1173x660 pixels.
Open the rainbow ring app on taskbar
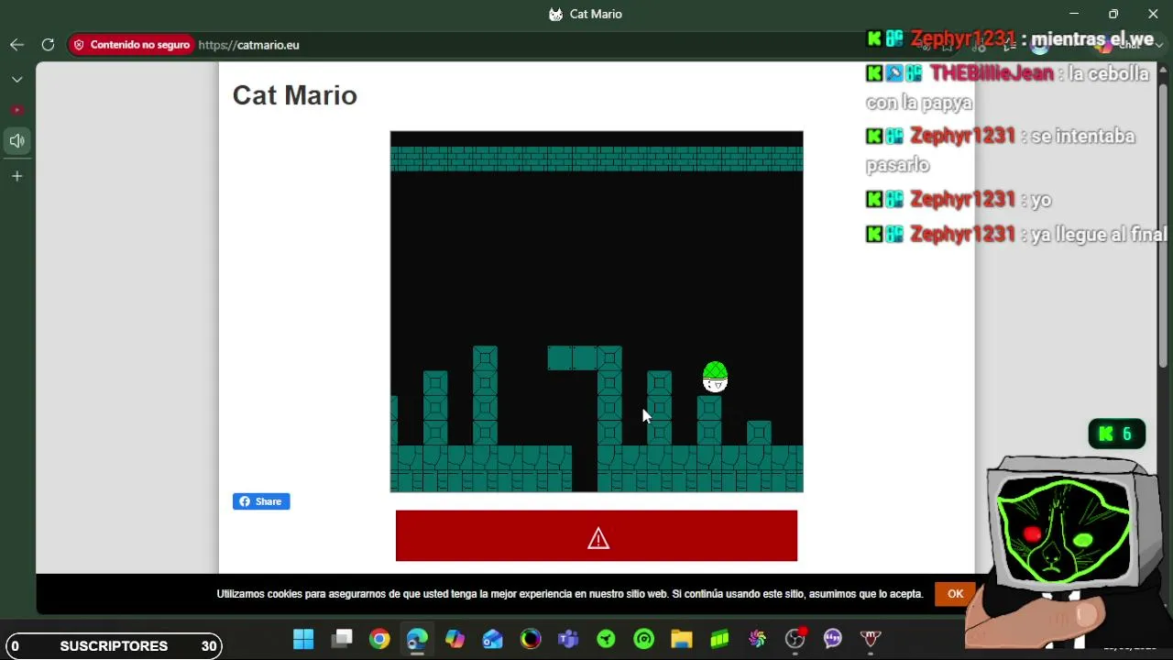pos(531,639)
